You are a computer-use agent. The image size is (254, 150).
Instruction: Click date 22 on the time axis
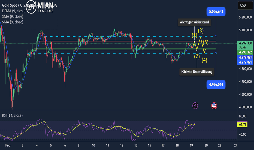[x=219, y=145]
